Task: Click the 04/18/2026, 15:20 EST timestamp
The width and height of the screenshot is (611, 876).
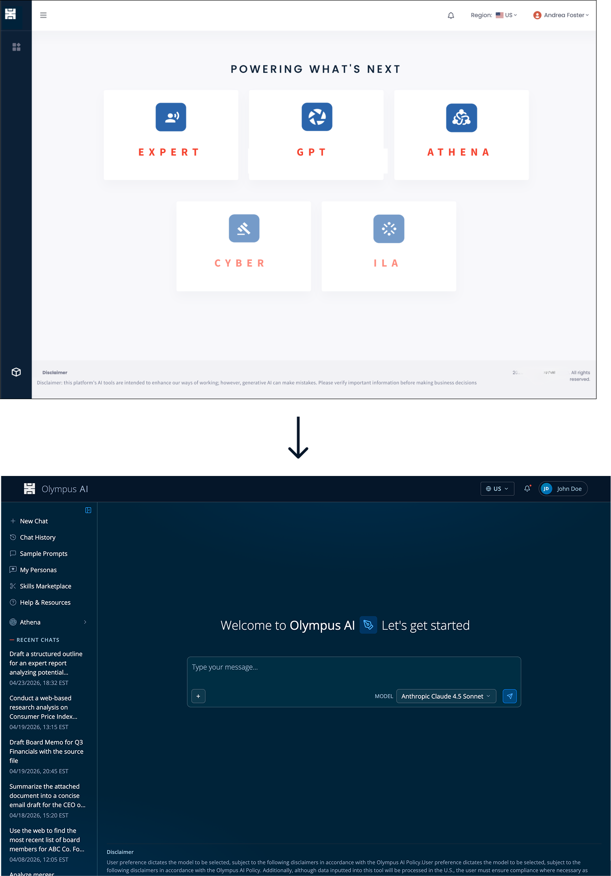Action: [39, 815]
